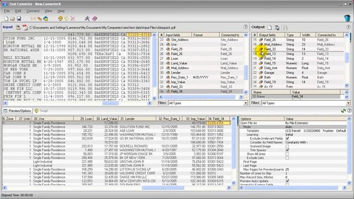
Task: Click right arrow of preview grid scrollbar
Action: coord(228,188)
